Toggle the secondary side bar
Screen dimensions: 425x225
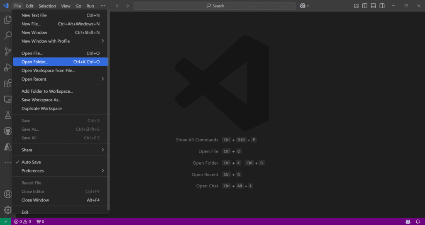(382, 6)
